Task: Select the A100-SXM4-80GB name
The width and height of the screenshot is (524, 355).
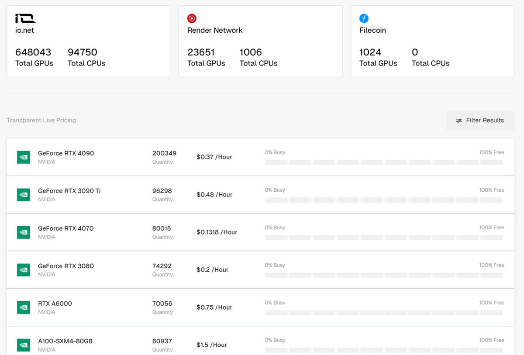Action: click(65, 341)
